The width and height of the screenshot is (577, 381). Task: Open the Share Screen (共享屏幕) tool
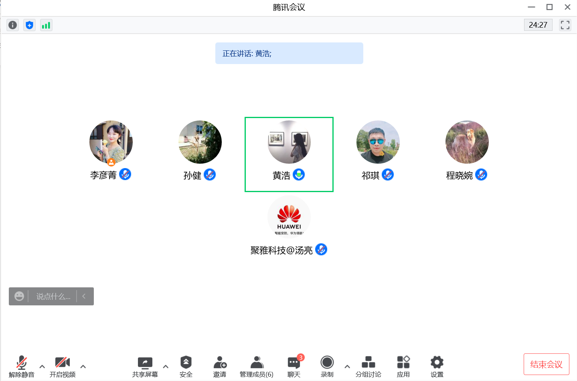click(145, 366)
